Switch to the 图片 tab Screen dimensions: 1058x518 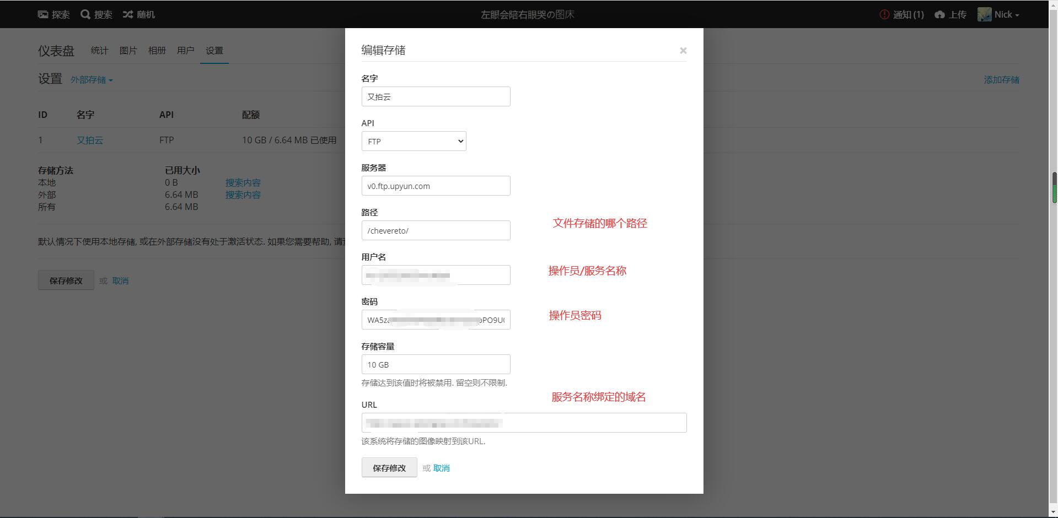(128, 50)
